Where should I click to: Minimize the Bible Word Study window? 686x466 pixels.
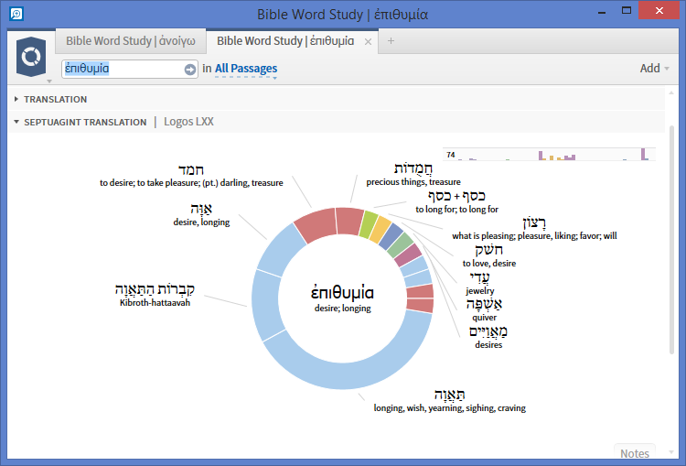602,12
